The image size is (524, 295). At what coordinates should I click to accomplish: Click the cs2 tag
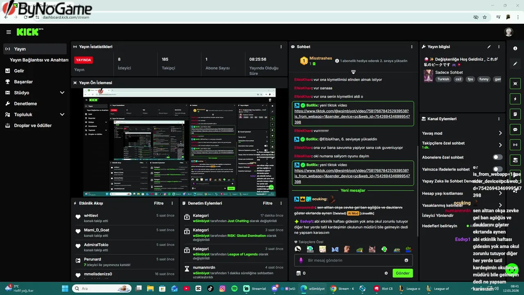click(x=458, y=79)
